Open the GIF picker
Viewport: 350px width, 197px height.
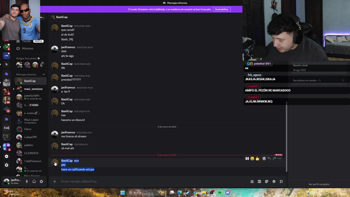click(x=259, y=181)
